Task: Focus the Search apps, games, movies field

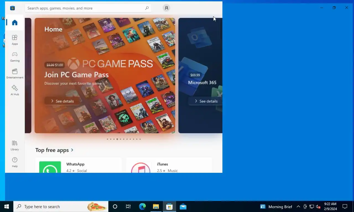Action: [x=88, y=8]
